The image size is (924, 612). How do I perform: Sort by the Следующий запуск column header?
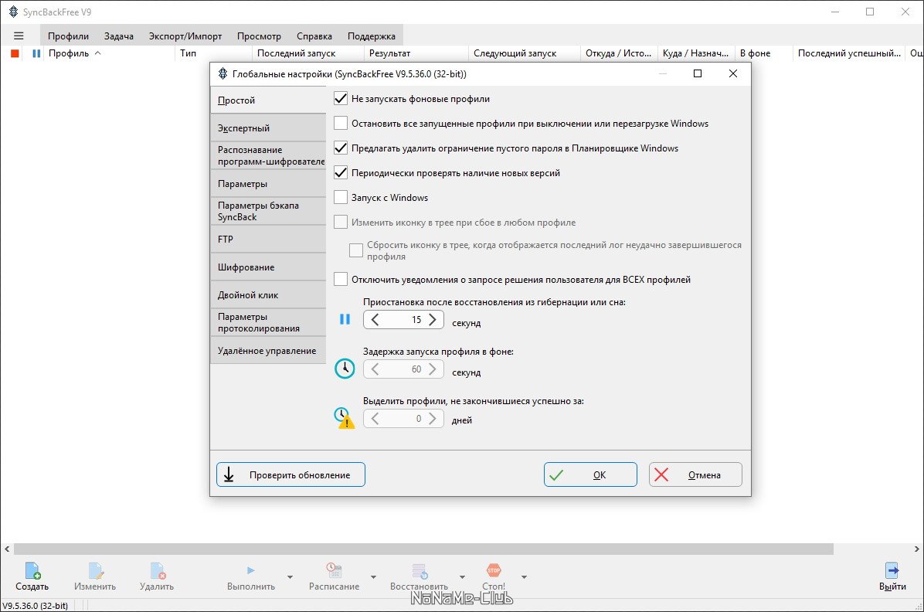click(x=525, y=53)
